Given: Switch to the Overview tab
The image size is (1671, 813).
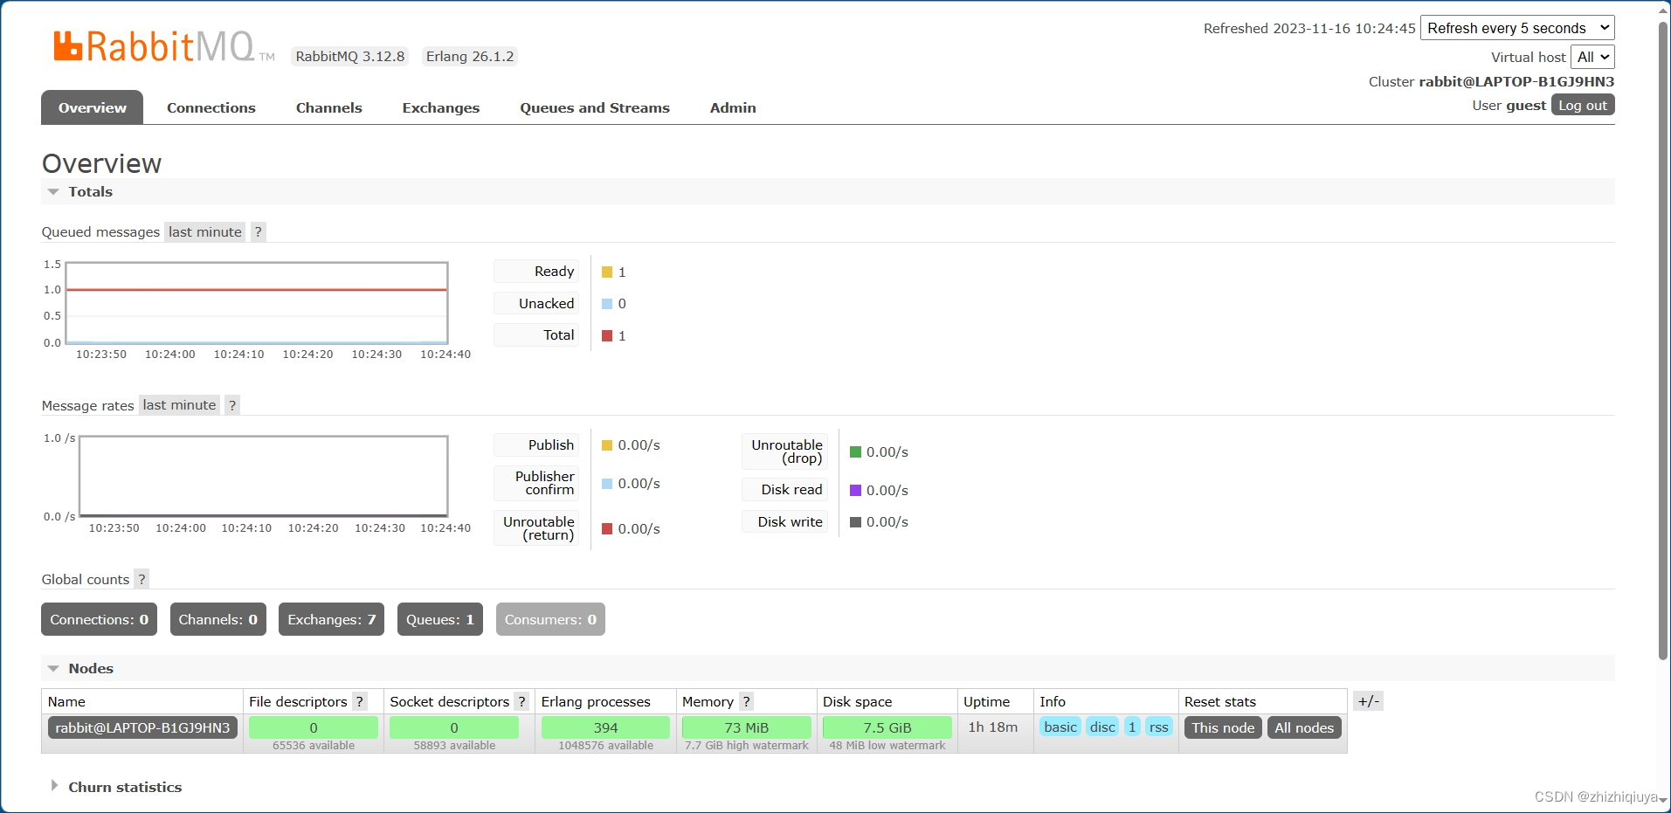Looking at the screenshot, I should coord(93,107).
